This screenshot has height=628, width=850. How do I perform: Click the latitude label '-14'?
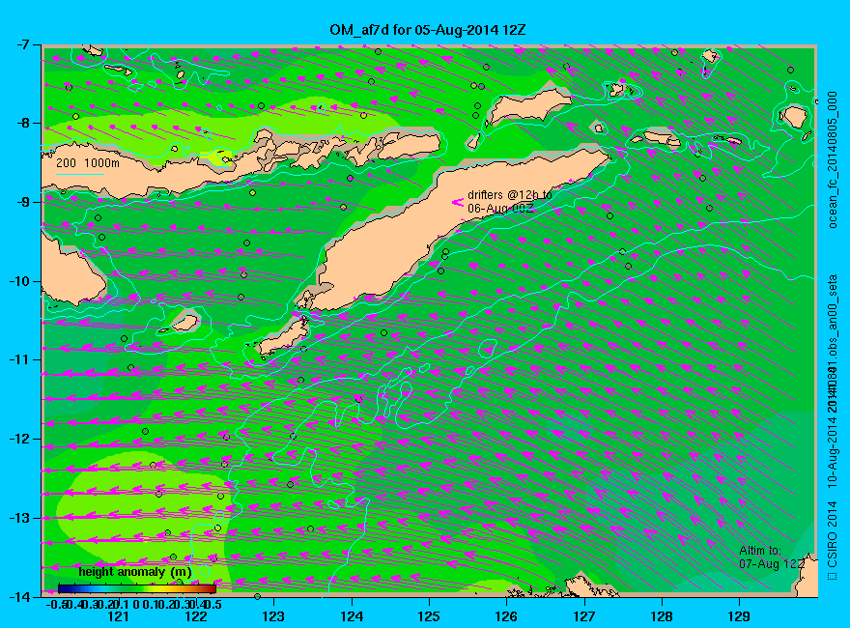(18, 596)
